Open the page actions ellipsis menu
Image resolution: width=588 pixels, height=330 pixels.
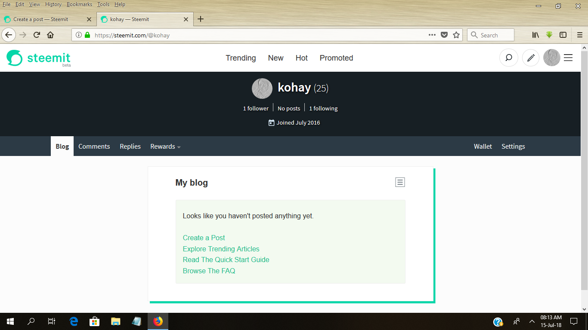(432, 35)
